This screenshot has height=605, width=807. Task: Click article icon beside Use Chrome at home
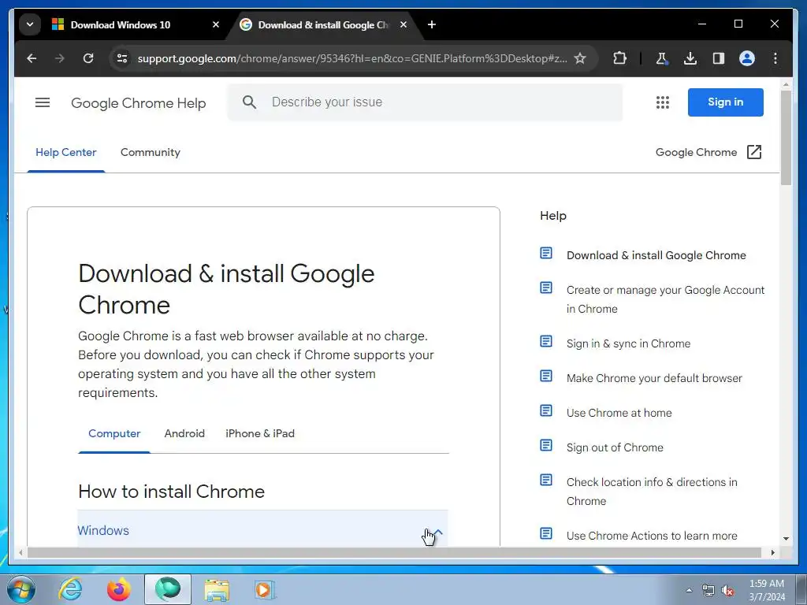546,410
